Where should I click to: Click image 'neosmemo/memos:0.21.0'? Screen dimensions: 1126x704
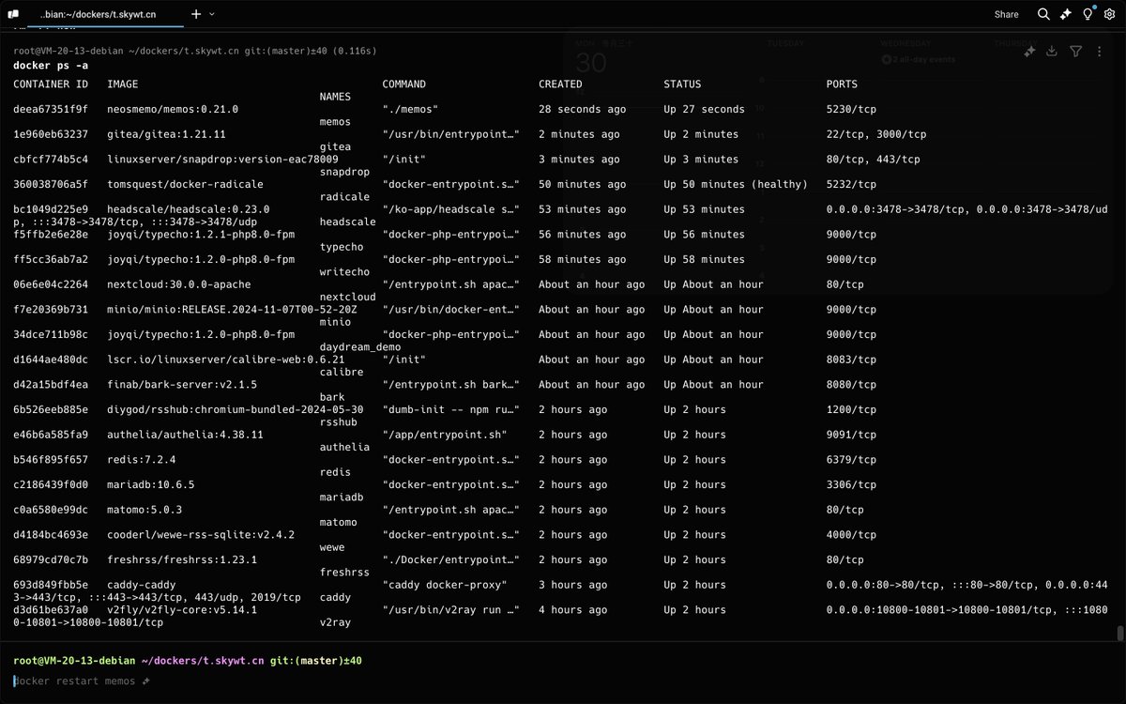click(x=173, y=109)
